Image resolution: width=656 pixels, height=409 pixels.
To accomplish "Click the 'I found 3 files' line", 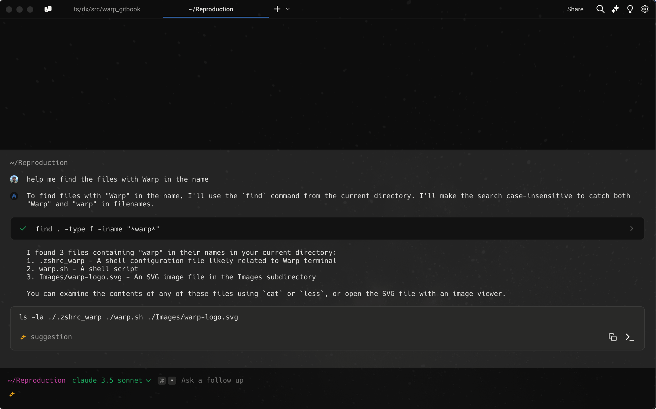I will point(182,252).
